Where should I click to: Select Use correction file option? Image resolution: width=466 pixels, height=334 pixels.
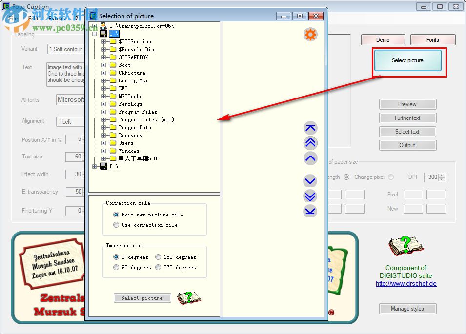(x=116, y=225)
